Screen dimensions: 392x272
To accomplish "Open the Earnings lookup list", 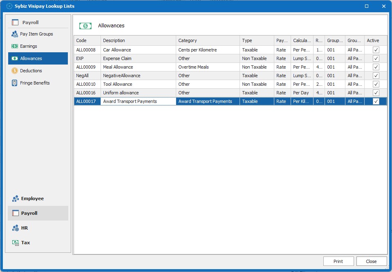I will click(x=38, y=46).
